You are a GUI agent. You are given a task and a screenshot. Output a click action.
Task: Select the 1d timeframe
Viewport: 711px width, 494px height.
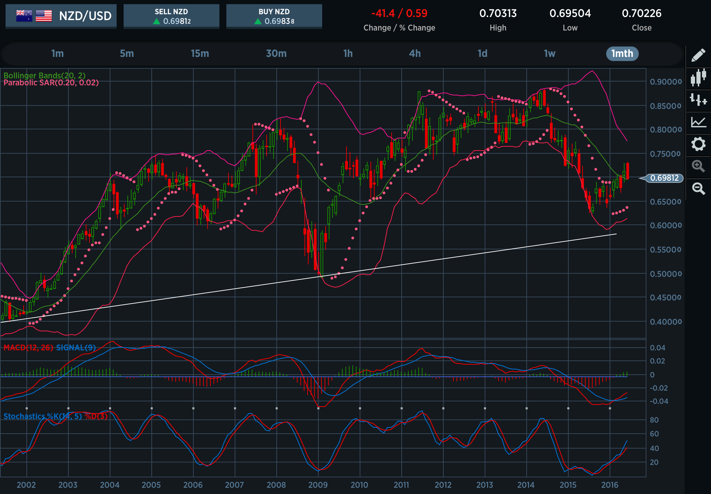pos(482,53)
